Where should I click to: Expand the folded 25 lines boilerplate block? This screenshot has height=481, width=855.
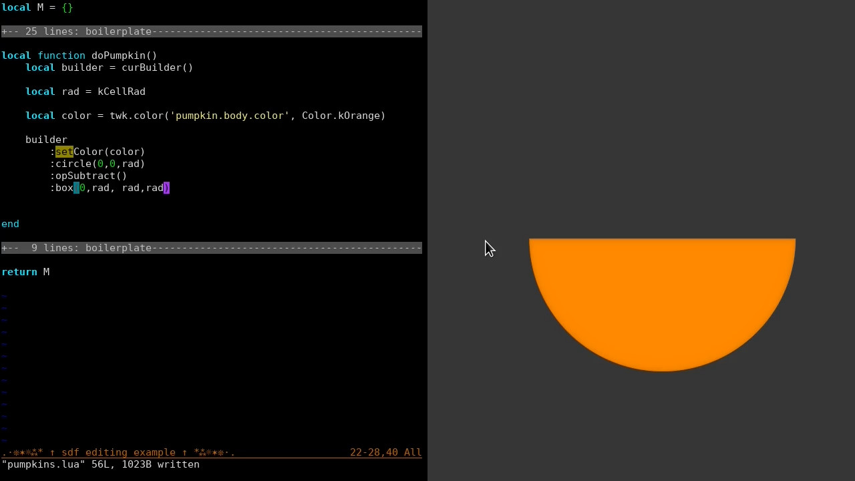click(x=212, y=31)
